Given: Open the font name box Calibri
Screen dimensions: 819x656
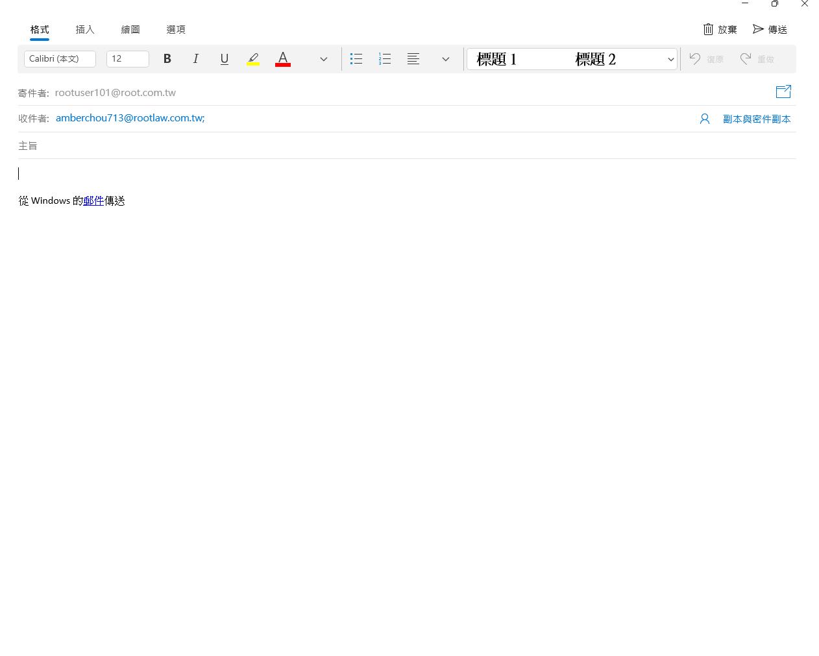Looking at the screenshot, I should pos(60,59).
